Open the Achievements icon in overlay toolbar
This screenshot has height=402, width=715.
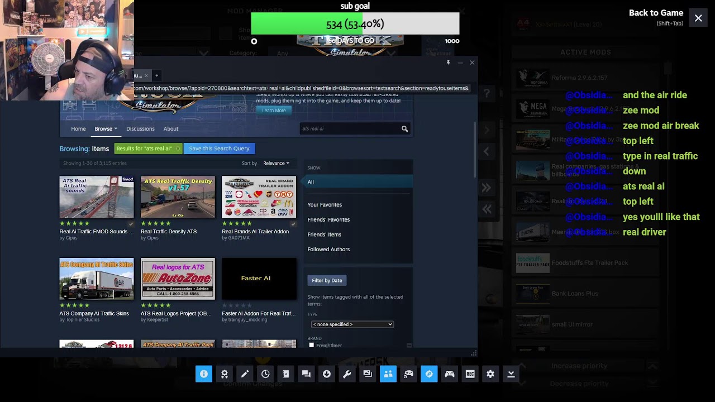pos(225,374)
